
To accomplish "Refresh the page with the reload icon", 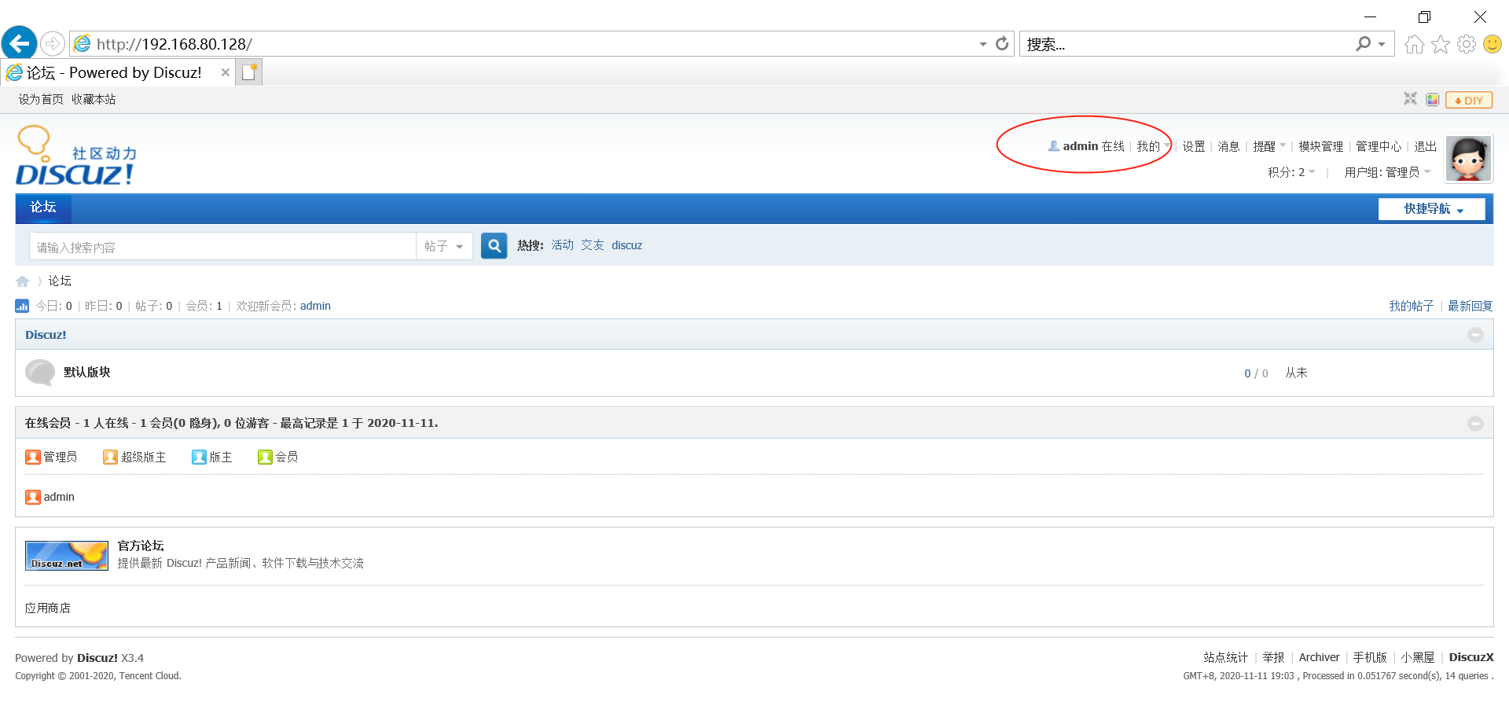I will pos(1002,44).
